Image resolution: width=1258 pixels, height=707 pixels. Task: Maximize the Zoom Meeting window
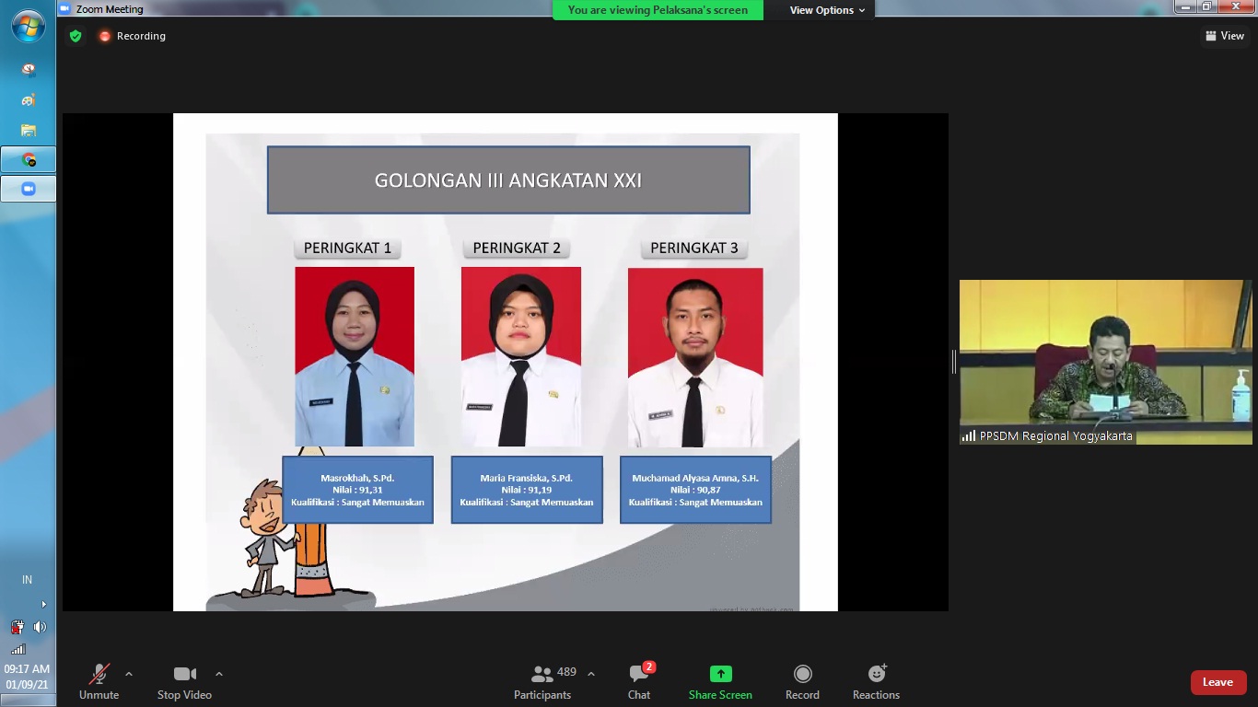click(1206, 7)
